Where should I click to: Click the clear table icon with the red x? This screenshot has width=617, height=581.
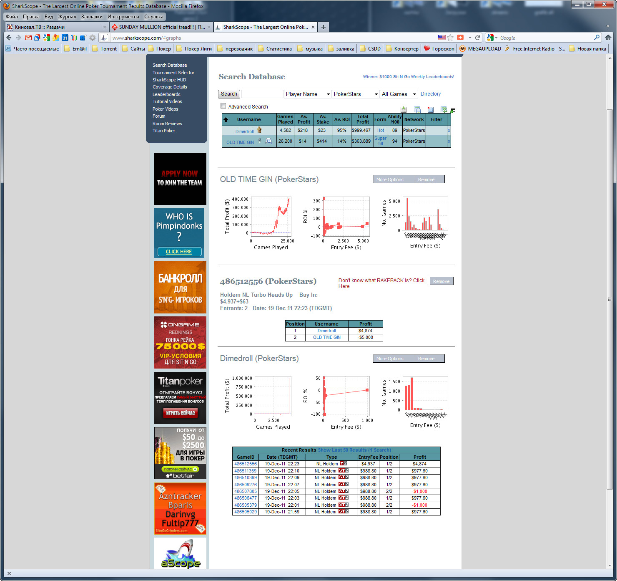pyautogui.click(x=430, y=110)
